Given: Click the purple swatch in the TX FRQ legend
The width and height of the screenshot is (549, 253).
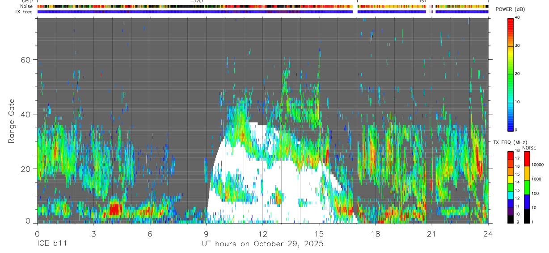Looking at the screenshot, I should (x=510, y=211).
